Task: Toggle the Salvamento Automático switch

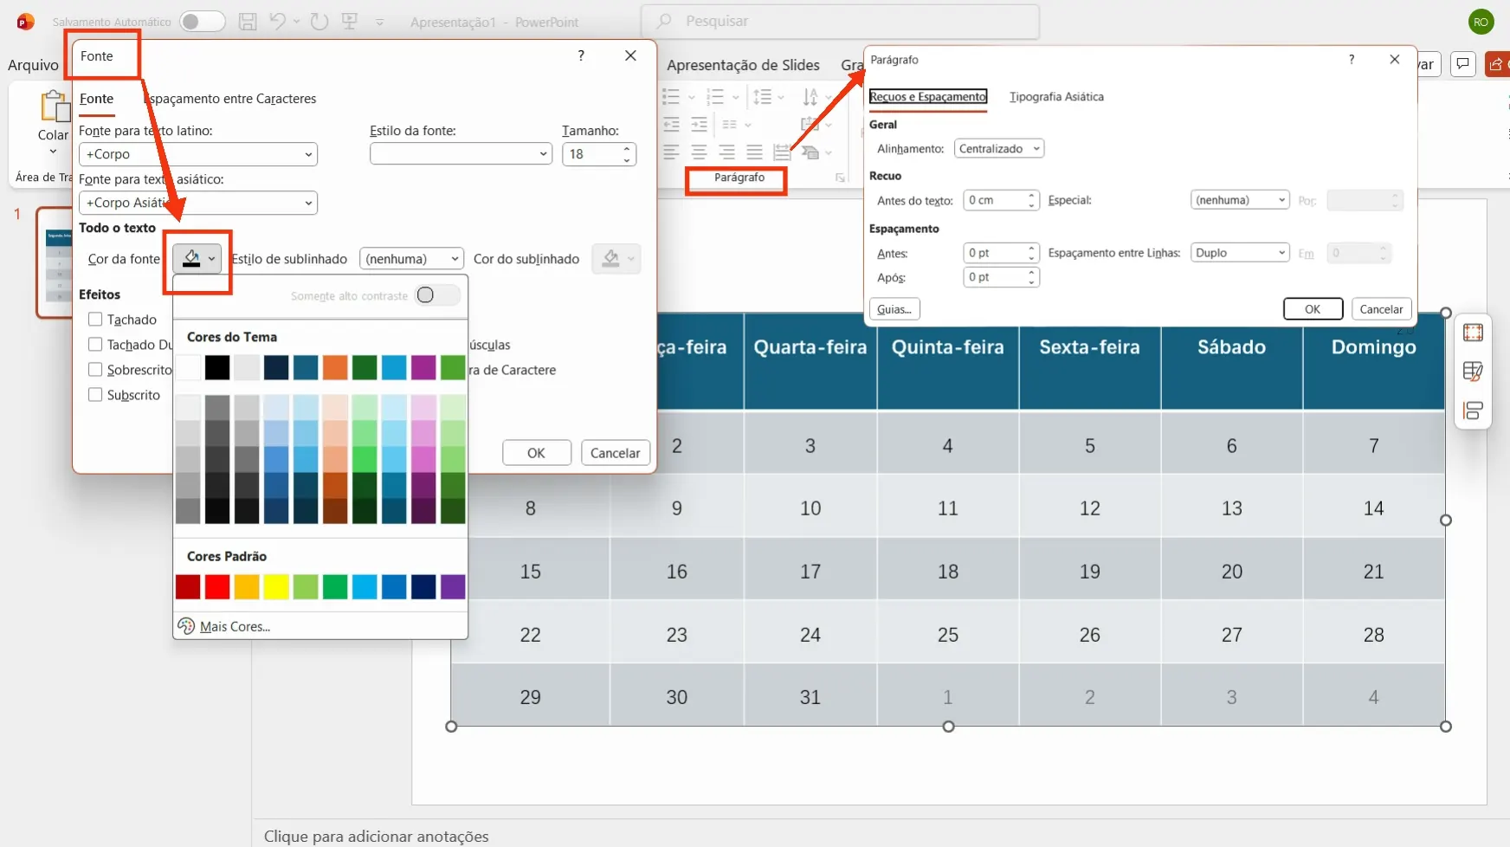Action: point(203,22)
